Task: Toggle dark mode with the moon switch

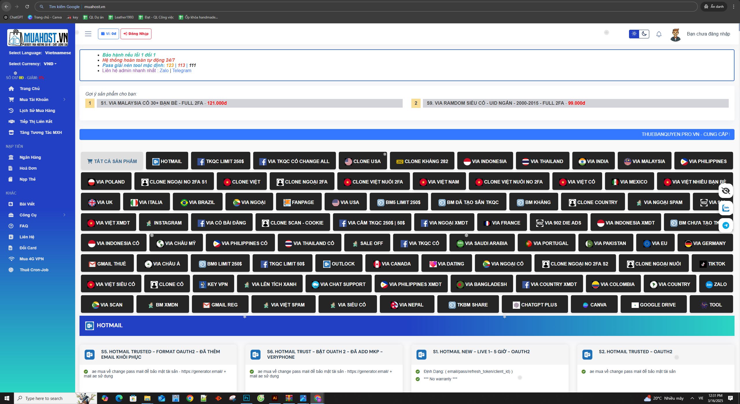Action: (x=644, y=34)
